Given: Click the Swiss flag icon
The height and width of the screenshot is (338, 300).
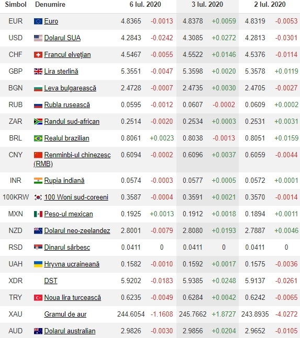Looking at the screenshot, I should tap(38, 55).
